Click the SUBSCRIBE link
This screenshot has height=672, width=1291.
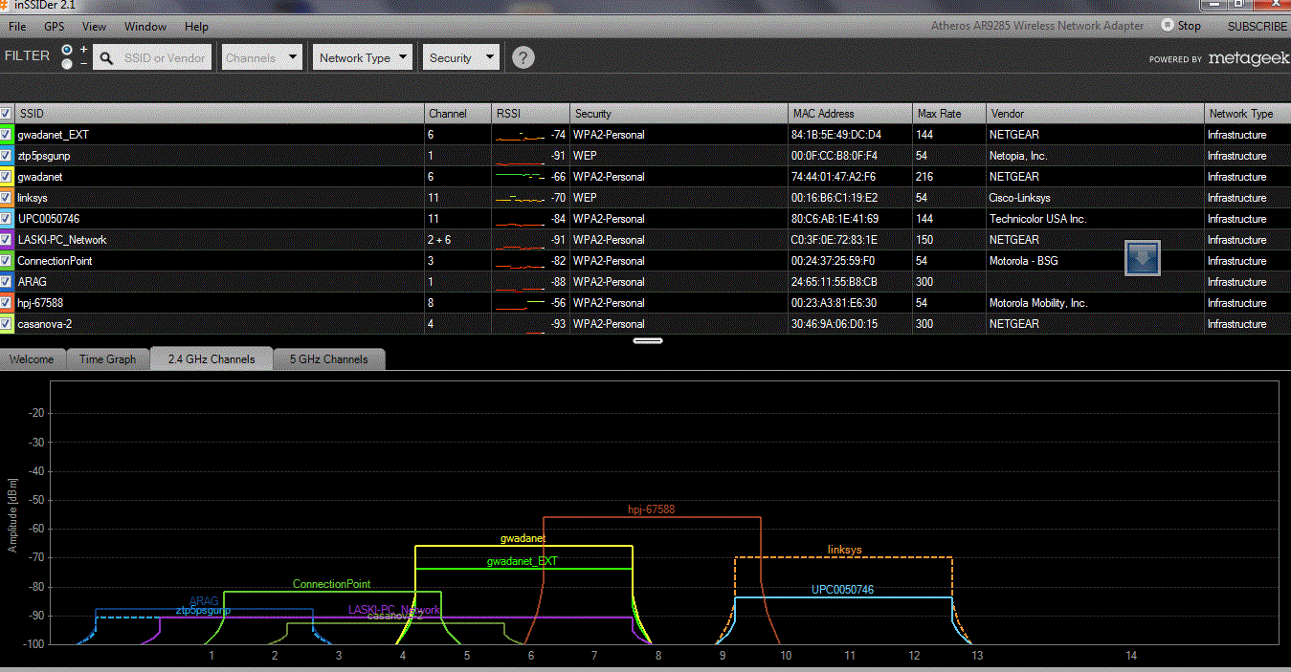pos(1258,26)
